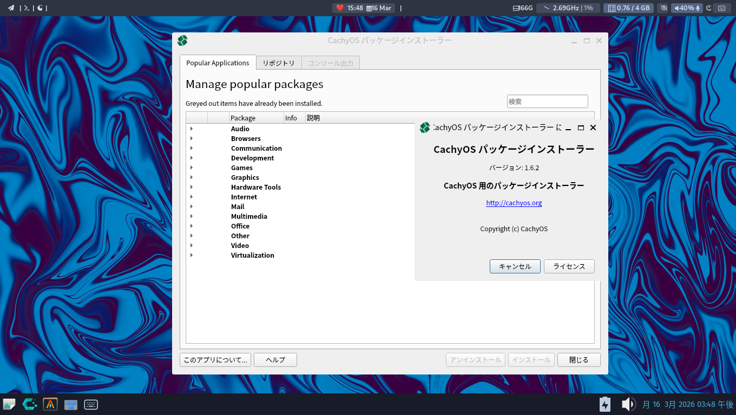Click the キャンセル button in About dialog
Screen dimensions: 736x415
515,266
